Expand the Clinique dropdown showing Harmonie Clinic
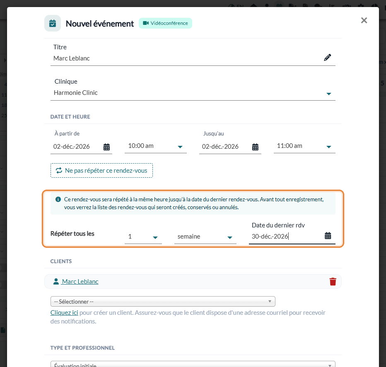386x367 pixels. pyautogui.click(x=193, y=93)
